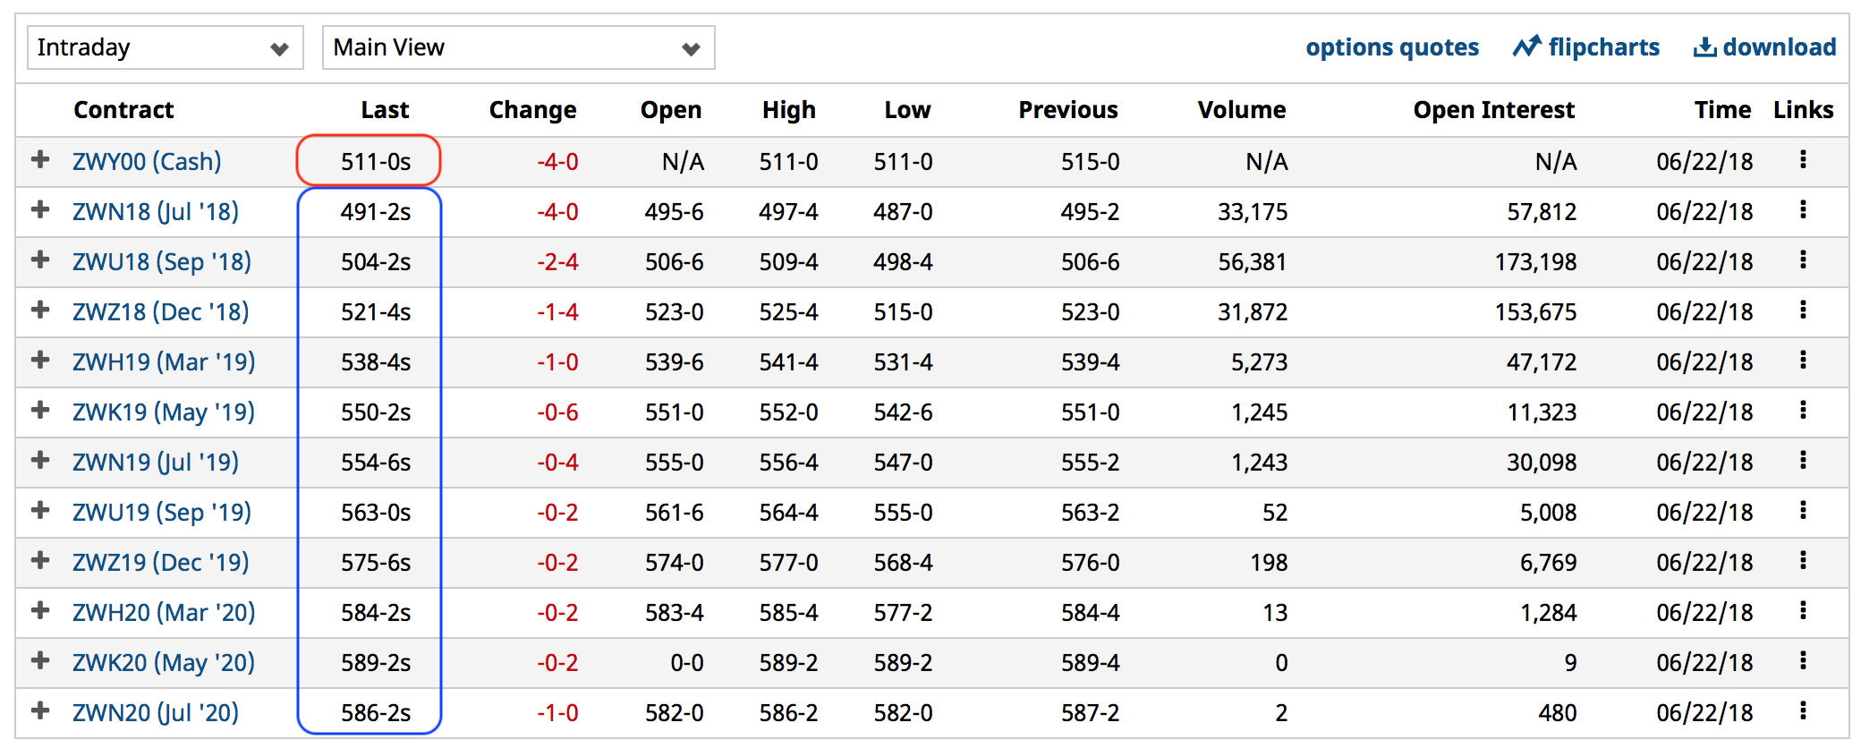Image resolution: width=1861 pixels, height=748 pixels.
Task: Open links menu for ZWH19 (Mar '19) row
Action: tap(1803, 361)
